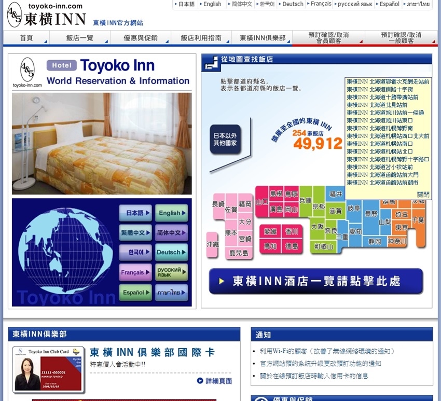Open 東橫INN 北海道函館站前大門 hotel link
This screenshot has height=401, width=441.
(382, 175)
